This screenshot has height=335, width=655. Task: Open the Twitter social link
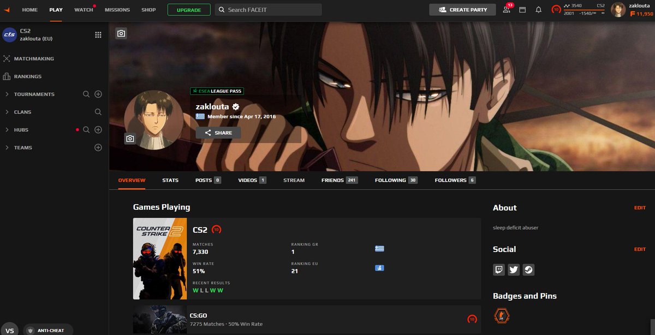click(x=514, y=269)
